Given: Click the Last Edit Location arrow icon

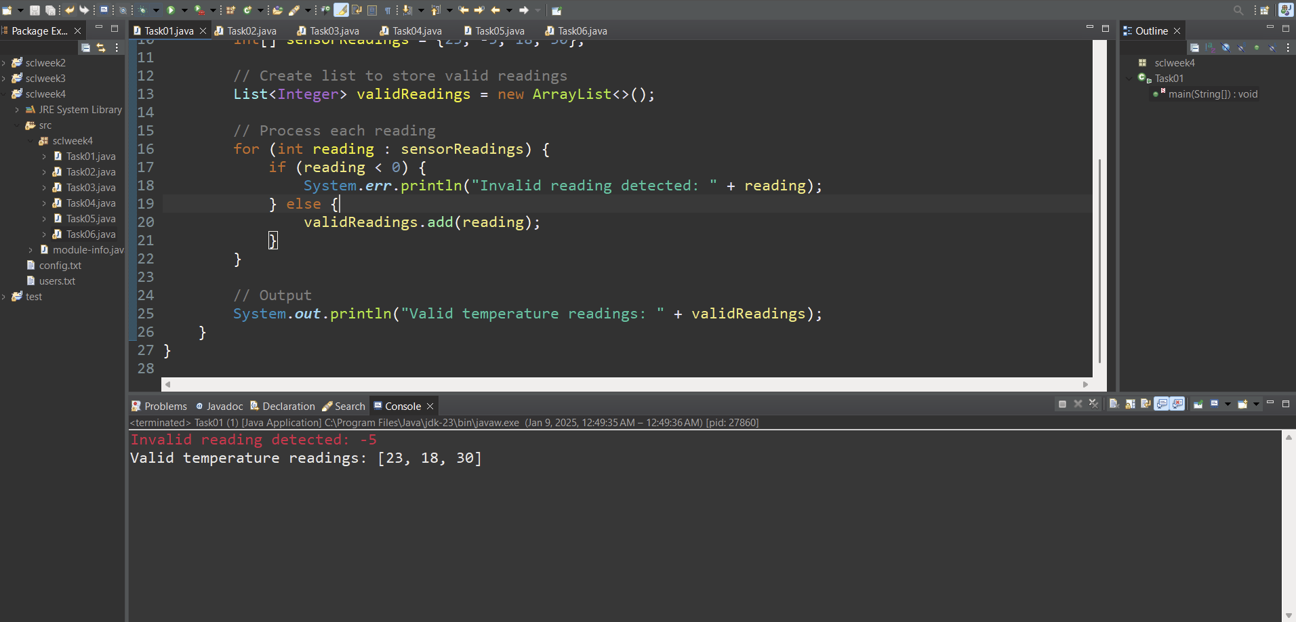Looking at the screenshot, I should pos(464,10).
